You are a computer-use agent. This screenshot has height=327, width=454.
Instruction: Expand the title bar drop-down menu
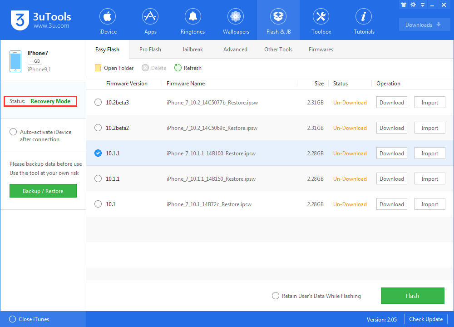coord(422,5)
